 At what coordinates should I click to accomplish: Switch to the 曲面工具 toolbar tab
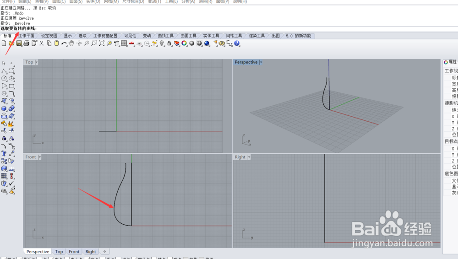188,36
